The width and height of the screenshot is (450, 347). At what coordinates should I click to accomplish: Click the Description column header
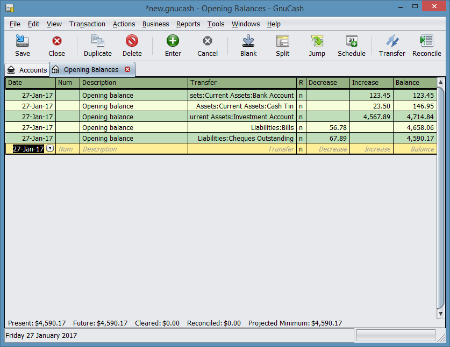click(x=134, y=83)
